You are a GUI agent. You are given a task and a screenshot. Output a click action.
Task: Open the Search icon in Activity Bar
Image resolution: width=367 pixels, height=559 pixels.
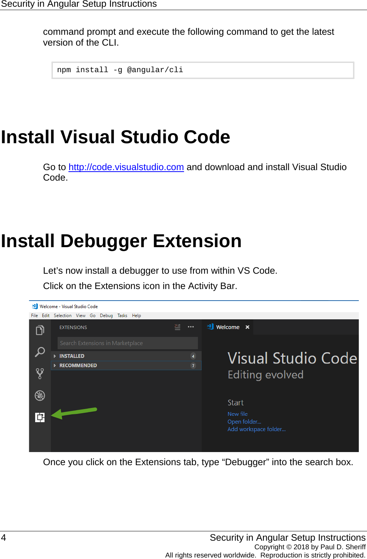pos(40,352)
